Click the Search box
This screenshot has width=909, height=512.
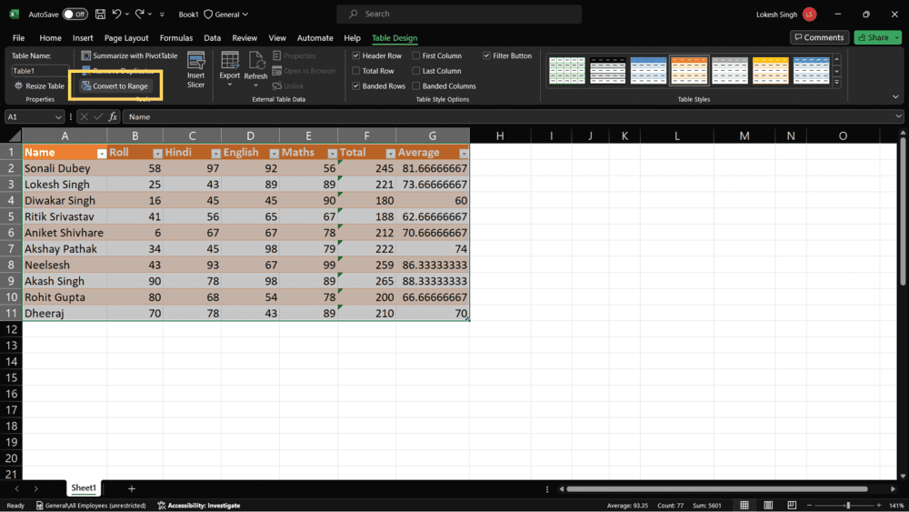459,14
